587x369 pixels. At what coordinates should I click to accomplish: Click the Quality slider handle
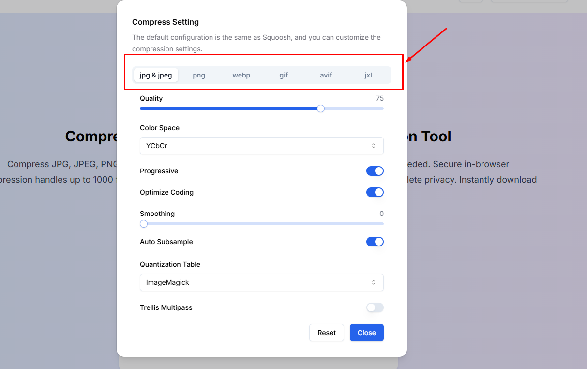[320, 108]
